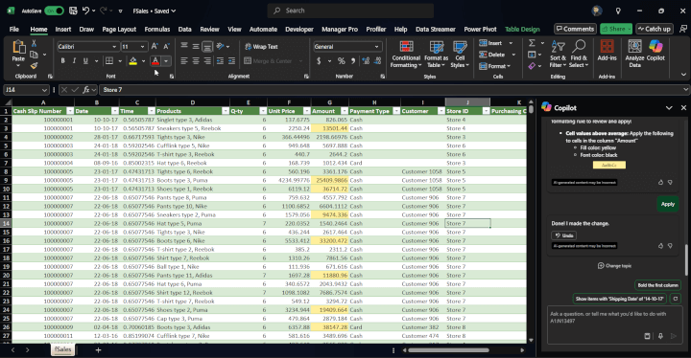Toggle Wrap Text
The height and width of the screenshot is (358, 691).
[x=261, y=47]
